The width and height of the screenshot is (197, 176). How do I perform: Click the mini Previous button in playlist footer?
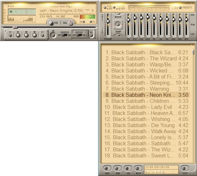[146, 172]
